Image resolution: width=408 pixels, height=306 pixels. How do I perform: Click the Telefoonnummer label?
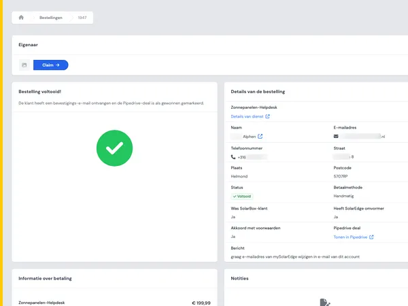(246, 148)
